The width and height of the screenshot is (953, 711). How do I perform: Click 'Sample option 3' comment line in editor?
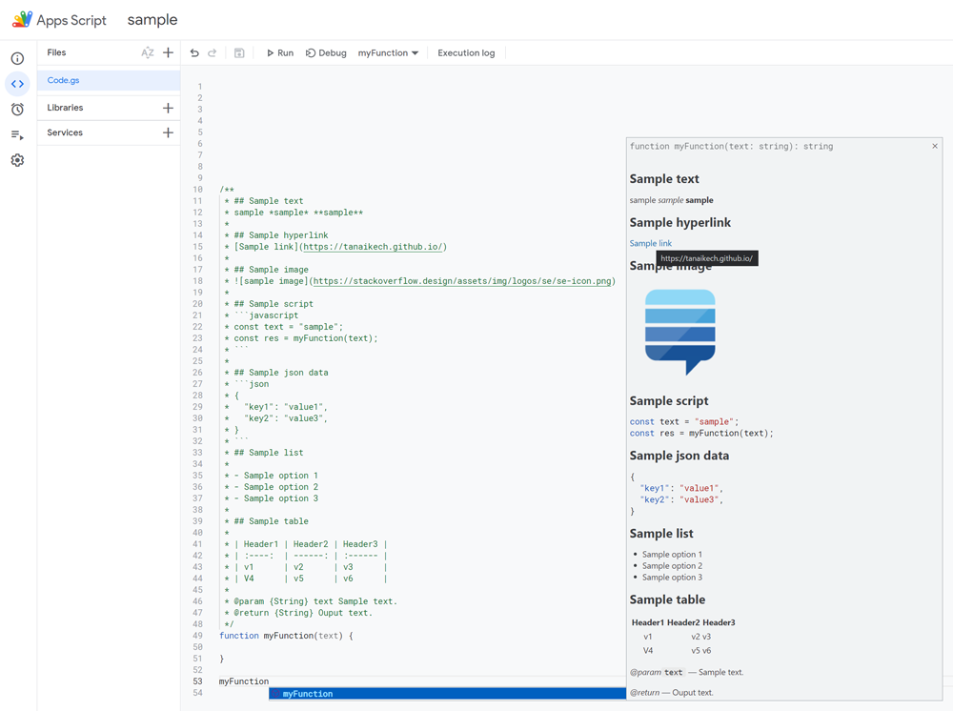click(x=271, y=498)
